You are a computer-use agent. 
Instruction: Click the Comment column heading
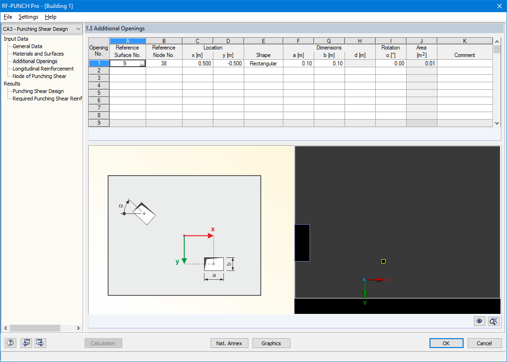coord(465,55)
